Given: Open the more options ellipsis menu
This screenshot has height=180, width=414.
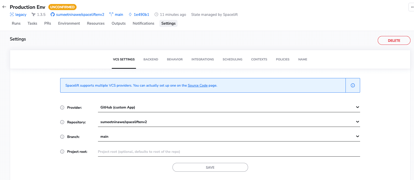Looking at the screenshot, I should click(411, 7).
